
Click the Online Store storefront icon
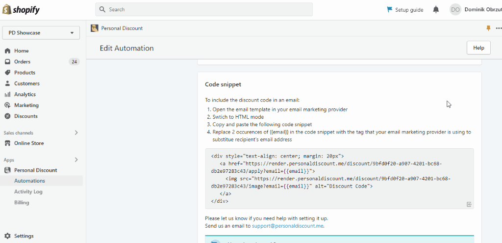pos(8,143)
